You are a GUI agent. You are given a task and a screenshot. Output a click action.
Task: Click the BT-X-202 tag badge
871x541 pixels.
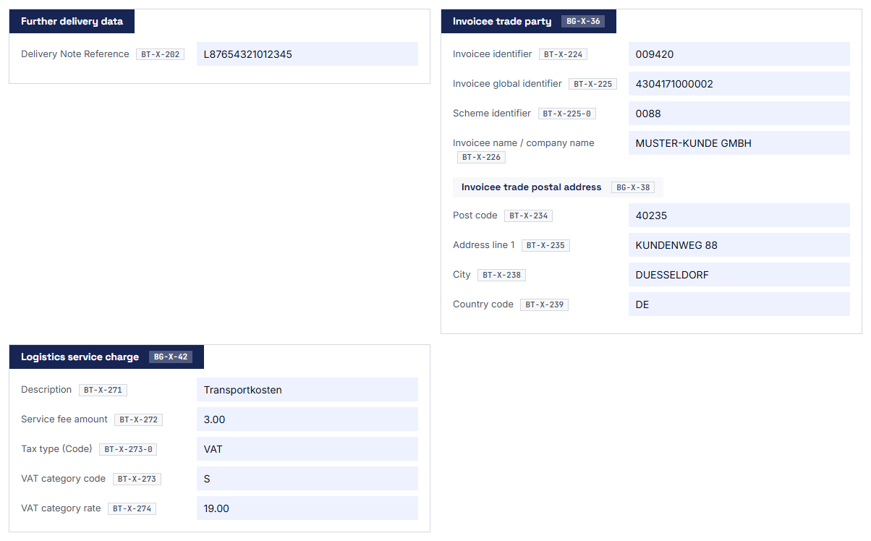pyautogui.click(x=161, y=54)
